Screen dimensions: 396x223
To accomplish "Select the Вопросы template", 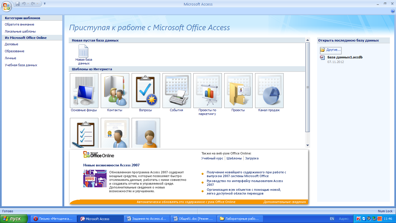I will pyautogui.click(x=146, y=93).
